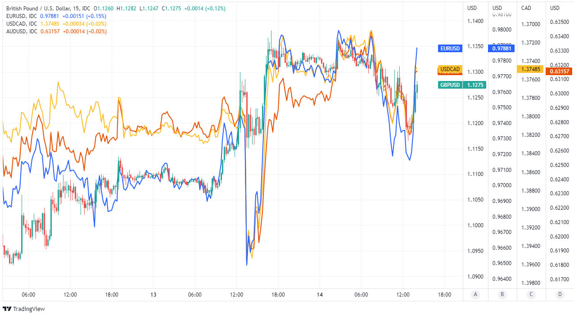Select the C price scale button
Screen dimensions: 574x315
(531, 294)
